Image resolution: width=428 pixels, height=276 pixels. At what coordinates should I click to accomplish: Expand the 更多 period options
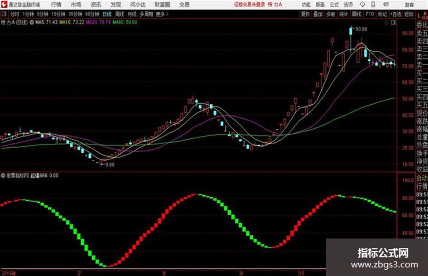[162, 14]
